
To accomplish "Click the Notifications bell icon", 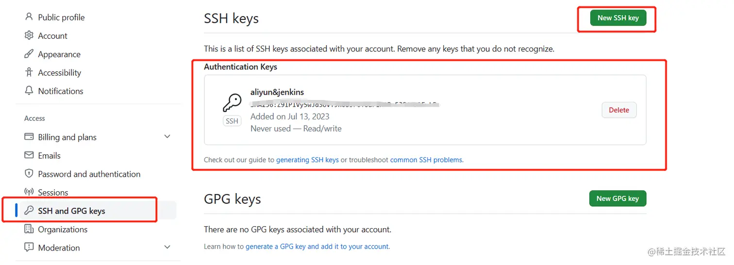I will click(x=29, y=91).
